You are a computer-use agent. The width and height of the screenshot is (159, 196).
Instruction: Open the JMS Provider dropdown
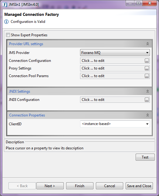coord(115,53)
